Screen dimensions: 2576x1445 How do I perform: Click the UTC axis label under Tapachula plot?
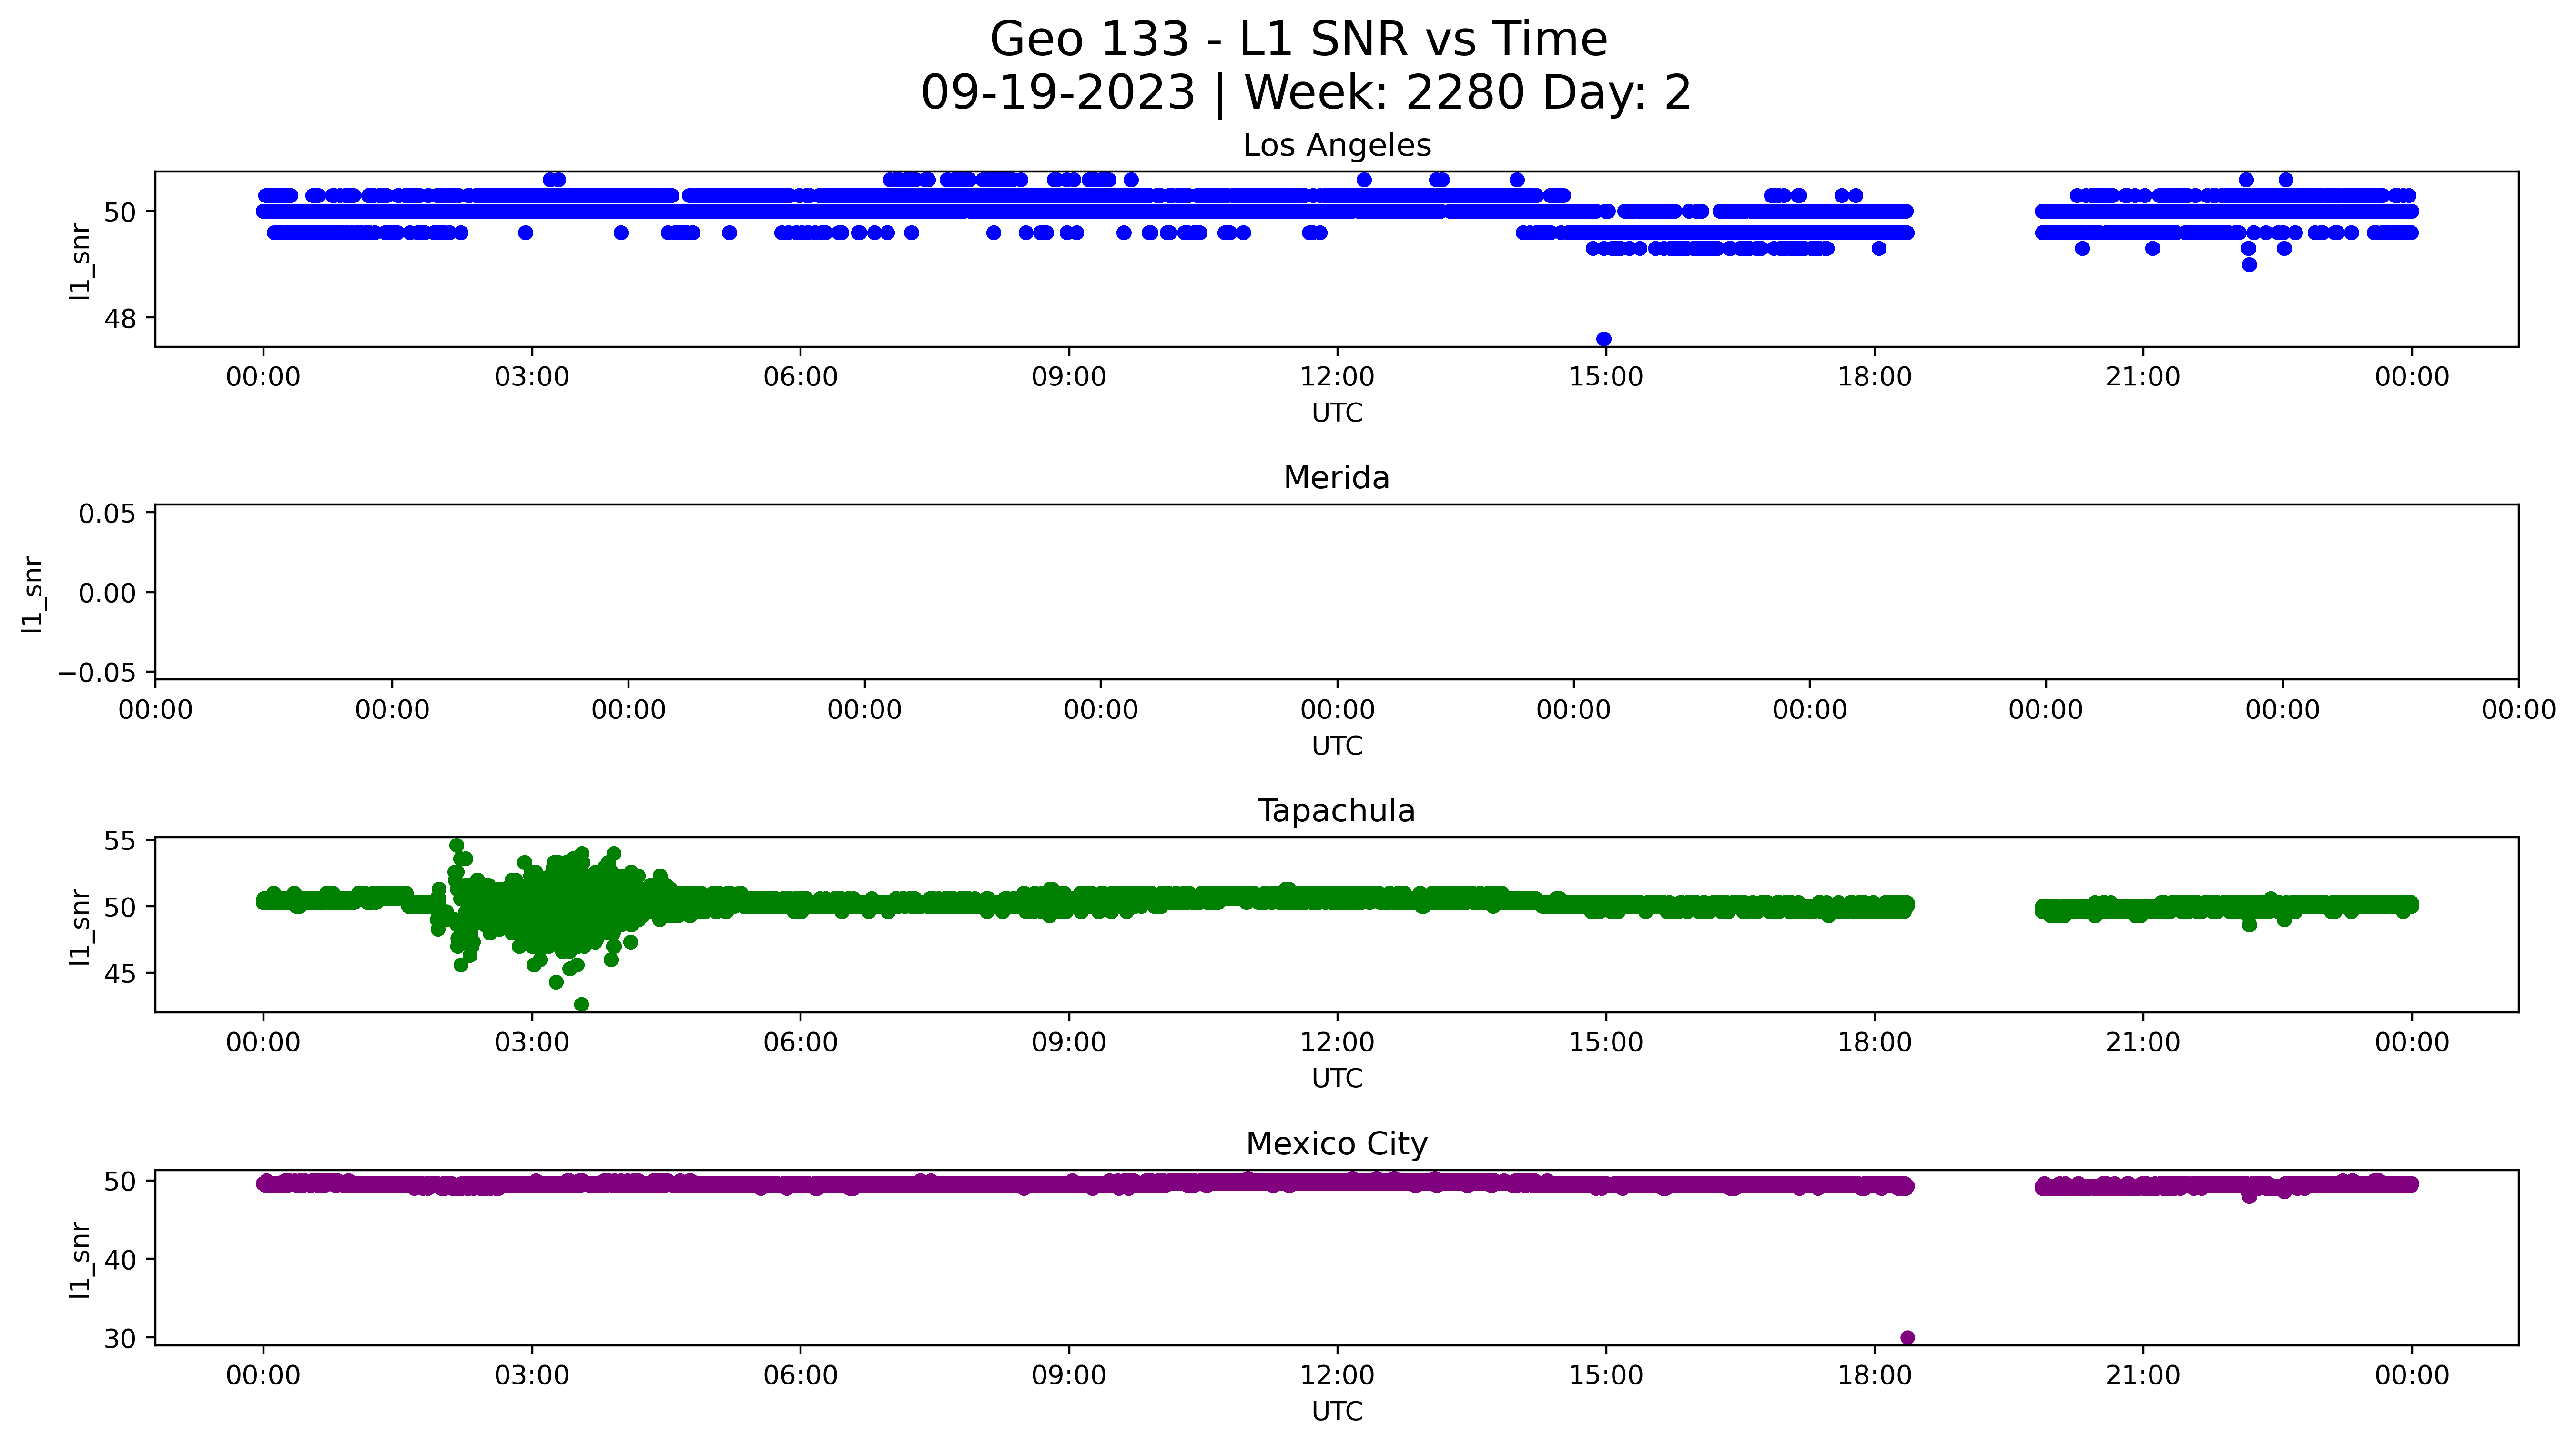[x=1337, y=1079]
